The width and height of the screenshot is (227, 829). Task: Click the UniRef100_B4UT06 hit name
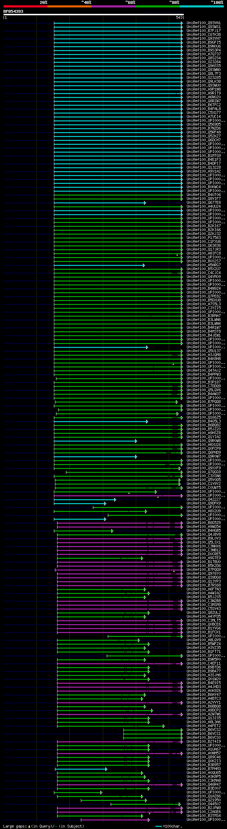pyautogui.click(x=204, y=195)
